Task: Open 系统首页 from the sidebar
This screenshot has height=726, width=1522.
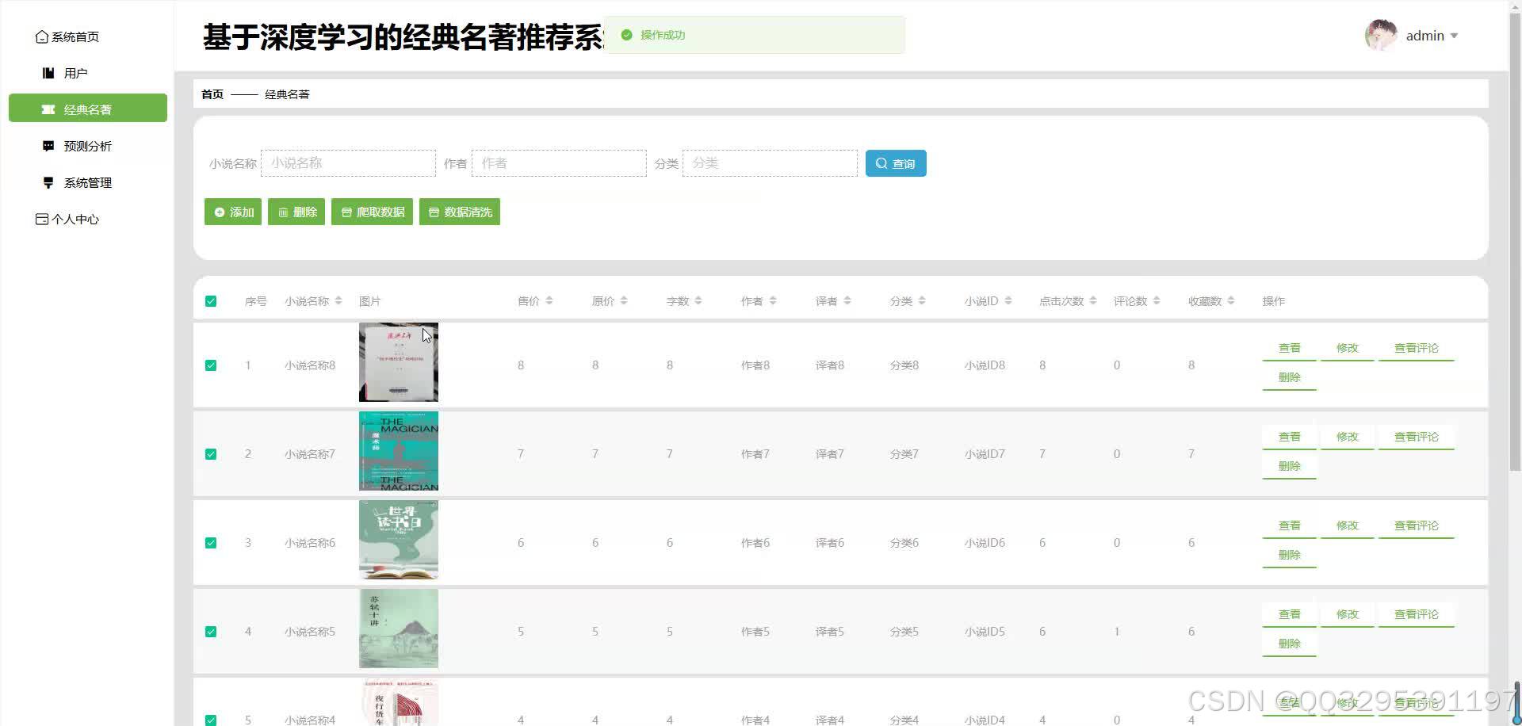Action: tap(42, 36)
